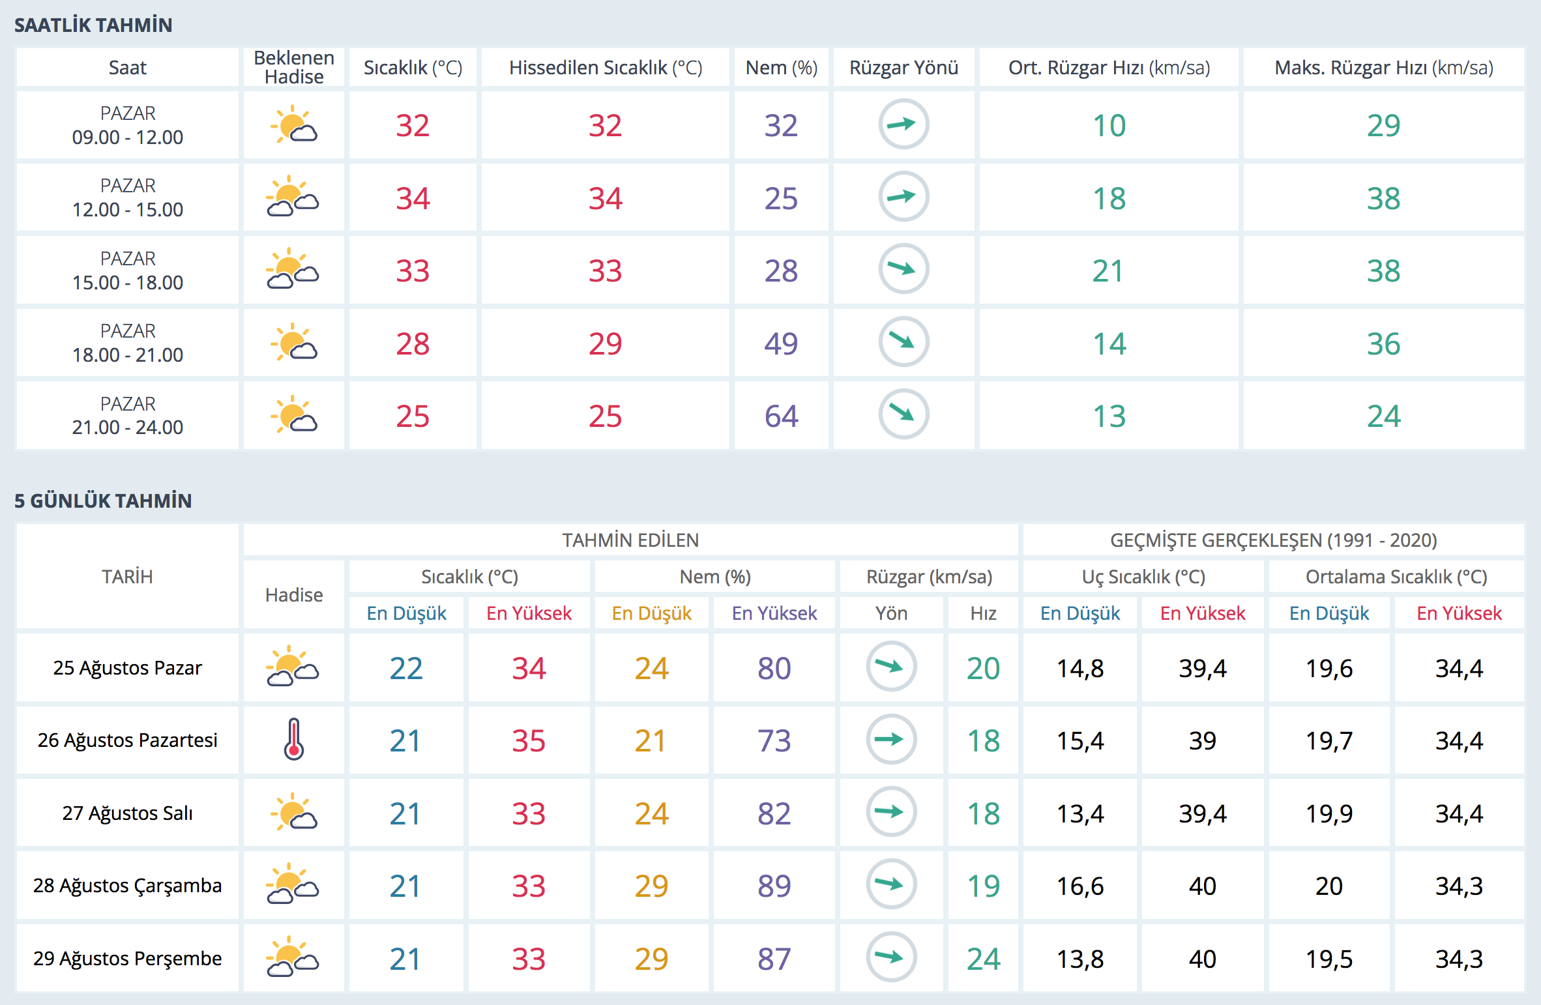
Task: Click the Maks. Rüzgar Hızı column header
Action: point(1383,68)
